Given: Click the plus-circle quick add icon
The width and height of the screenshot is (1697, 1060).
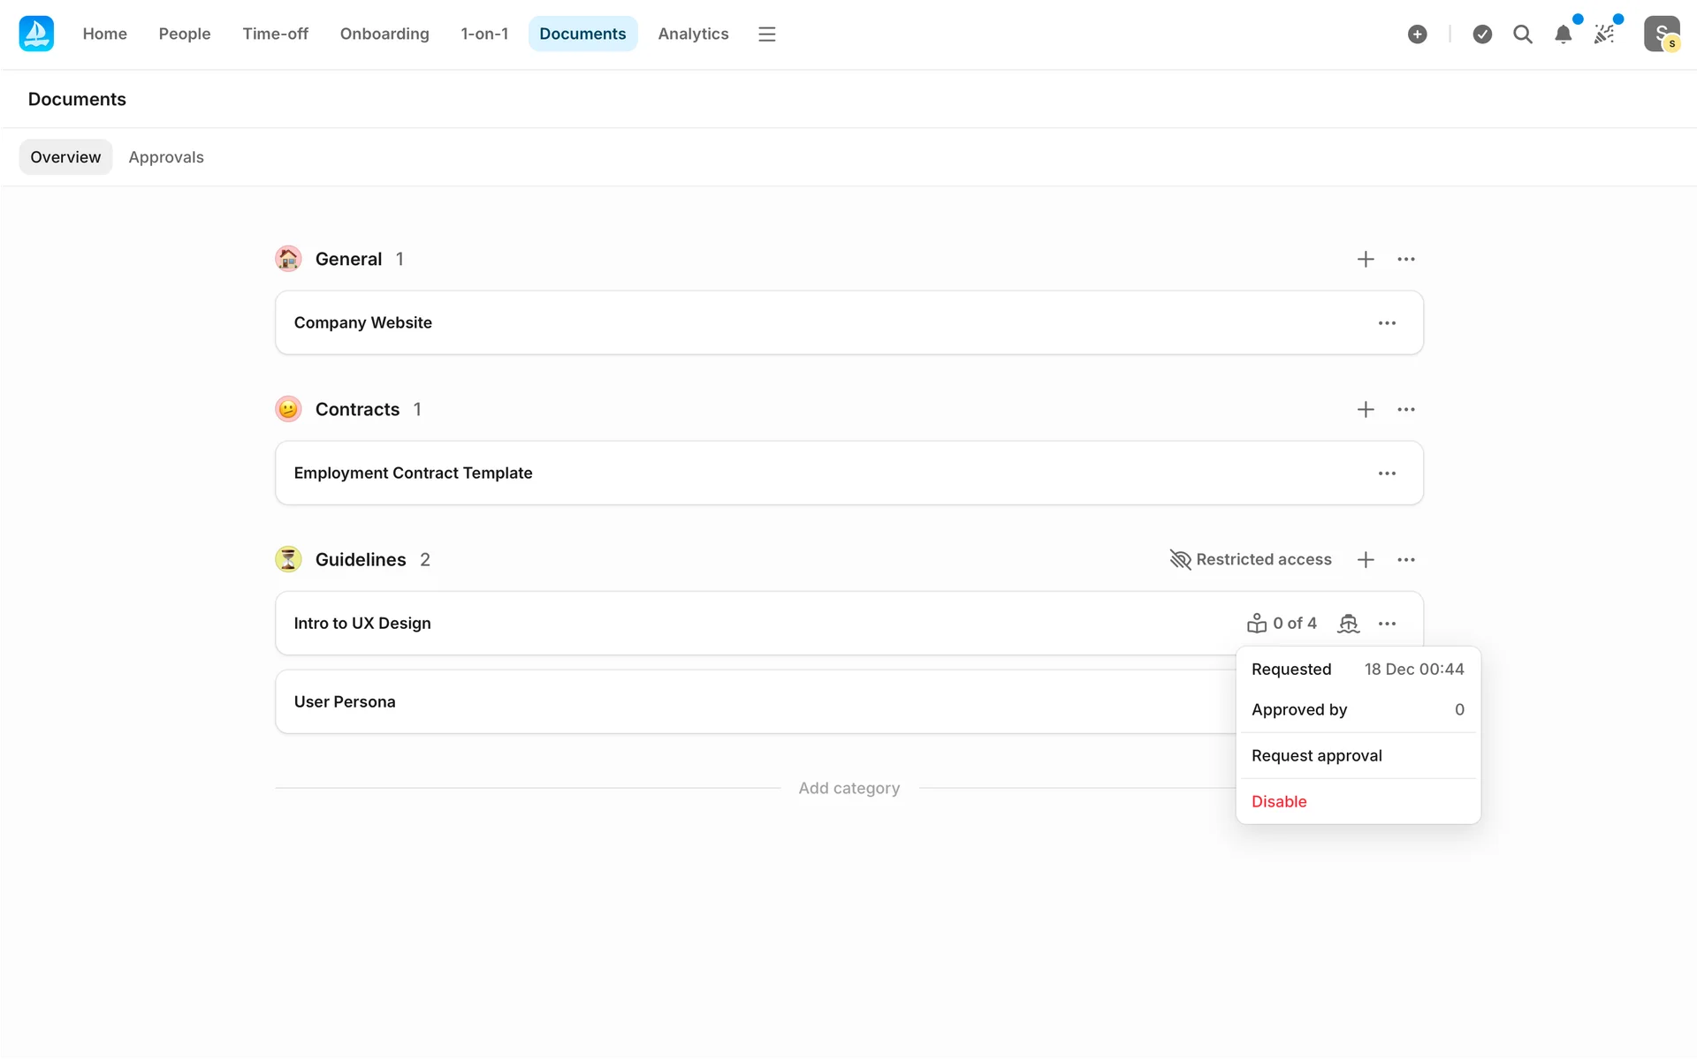Looking at the screenshot, I should point(1417,34).
